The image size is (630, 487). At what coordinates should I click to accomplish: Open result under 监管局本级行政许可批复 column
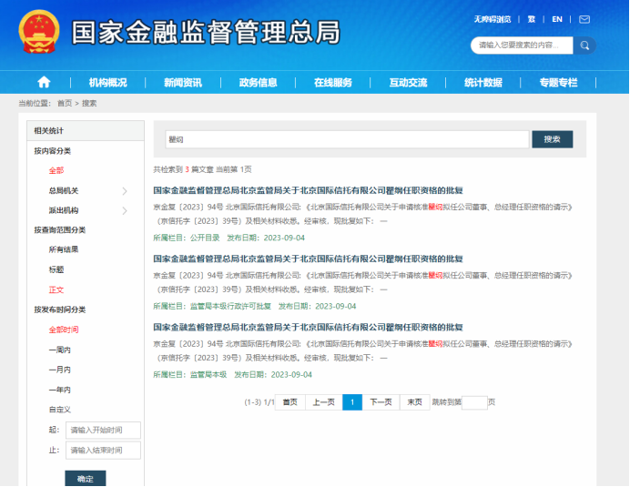(308, 259)
